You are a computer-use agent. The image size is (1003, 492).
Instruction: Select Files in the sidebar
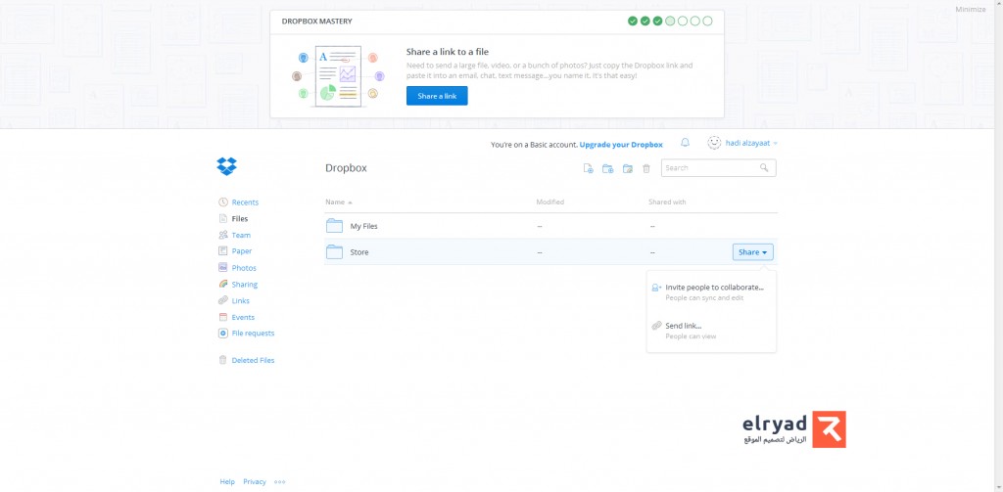point(240,218)
